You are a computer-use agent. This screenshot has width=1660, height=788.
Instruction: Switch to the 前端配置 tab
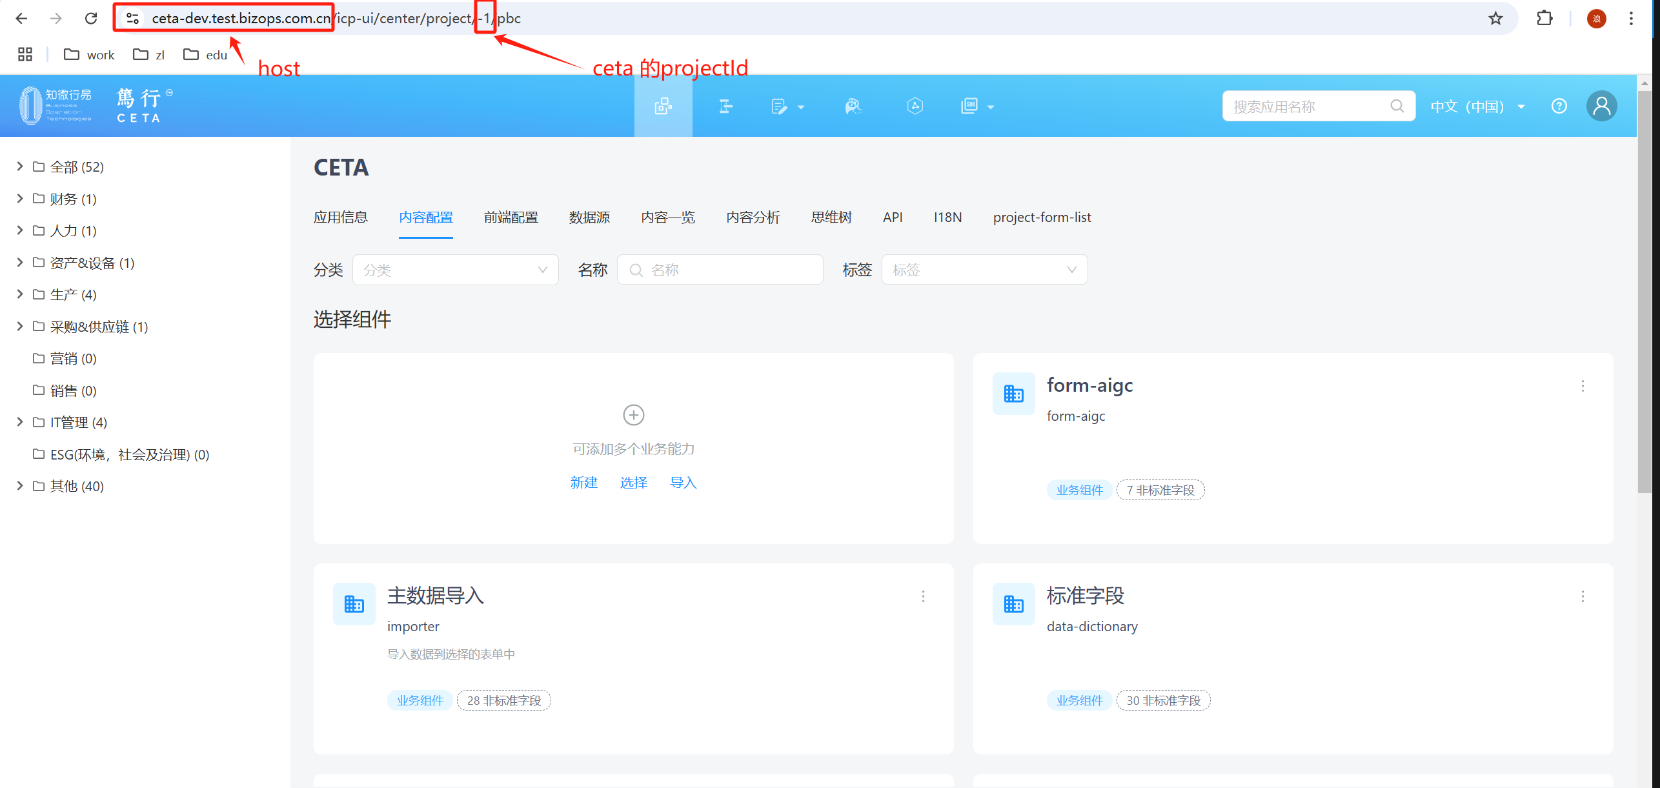(511, 217)
